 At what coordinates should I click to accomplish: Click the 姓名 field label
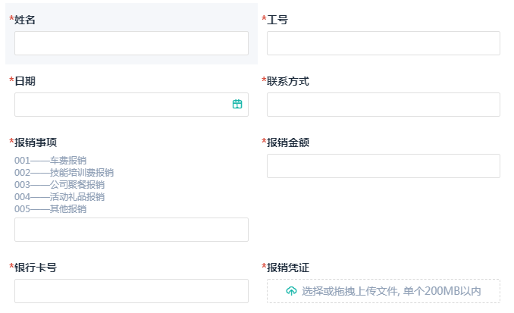click(25, 20)
